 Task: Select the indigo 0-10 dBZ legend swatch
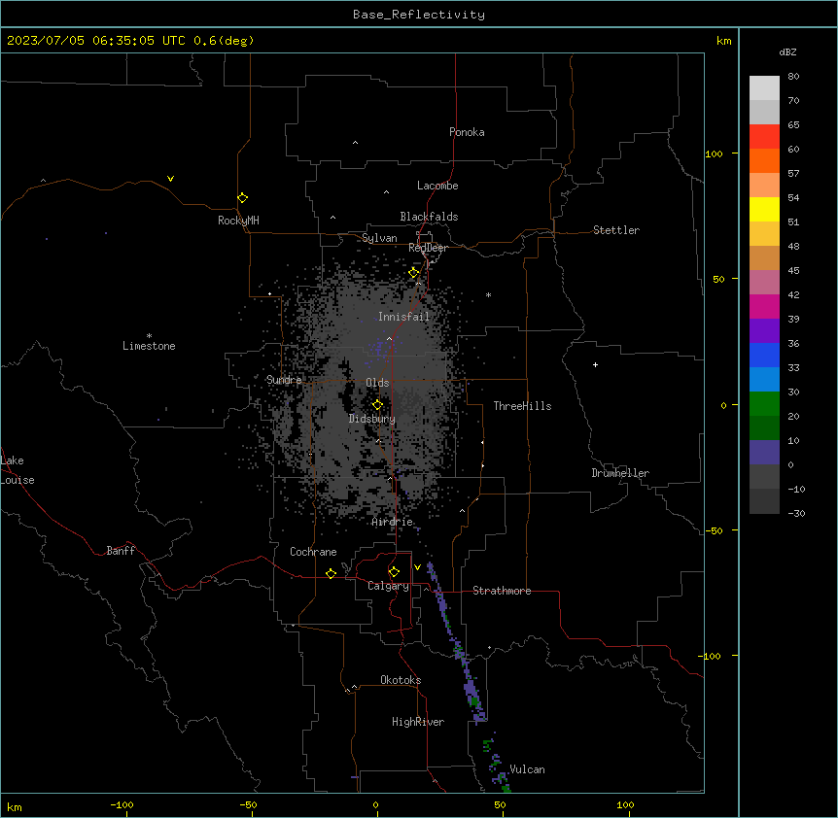point(764,453)
